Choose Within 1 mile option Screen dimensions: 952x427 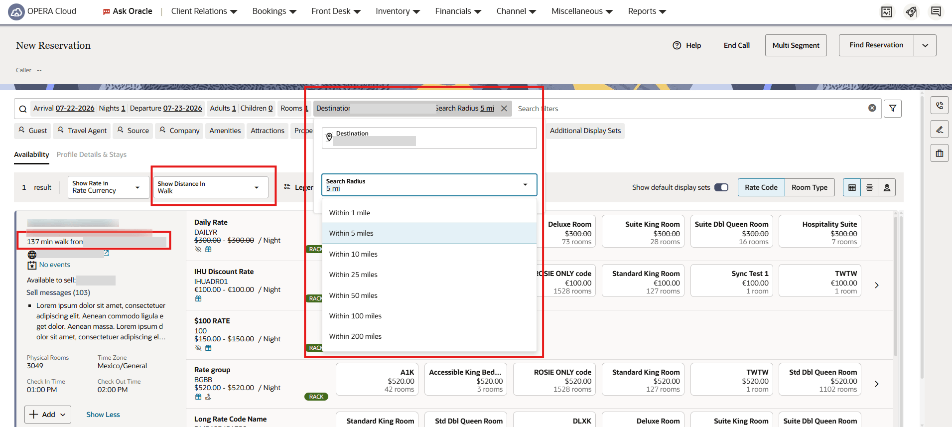[x=429, y=213]
